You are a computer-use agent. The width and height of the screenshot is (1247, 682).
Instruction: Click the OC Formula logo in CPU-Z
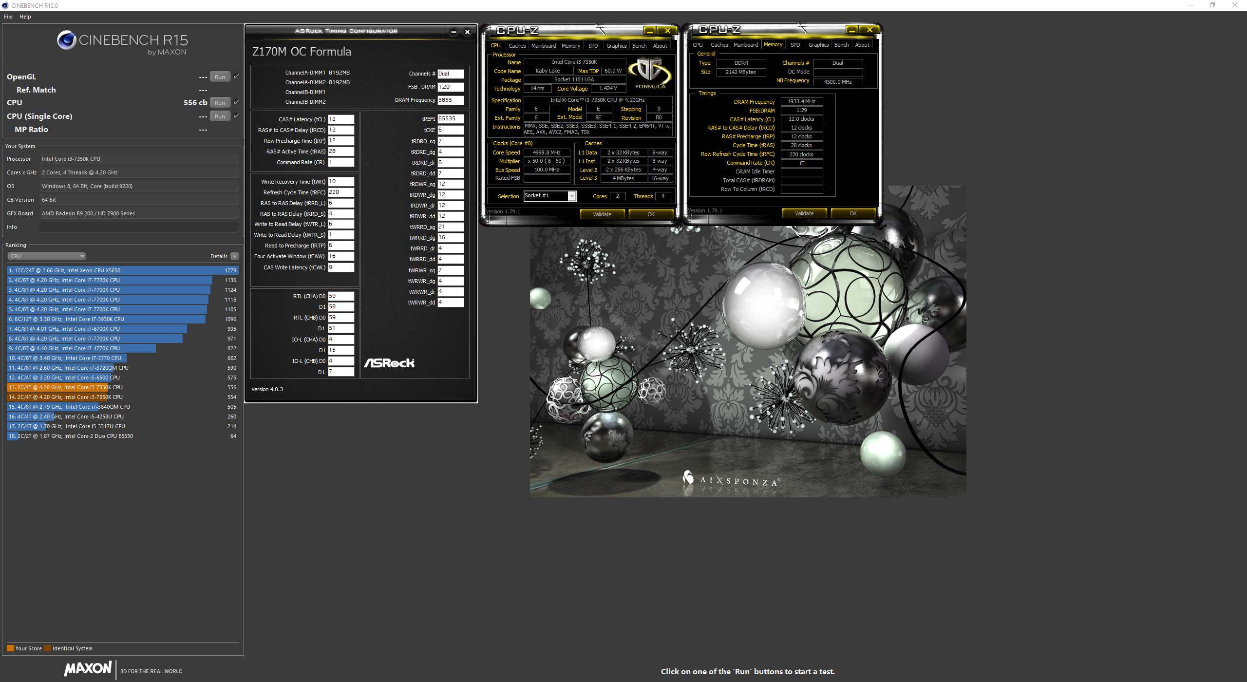(x=650, y=73)
